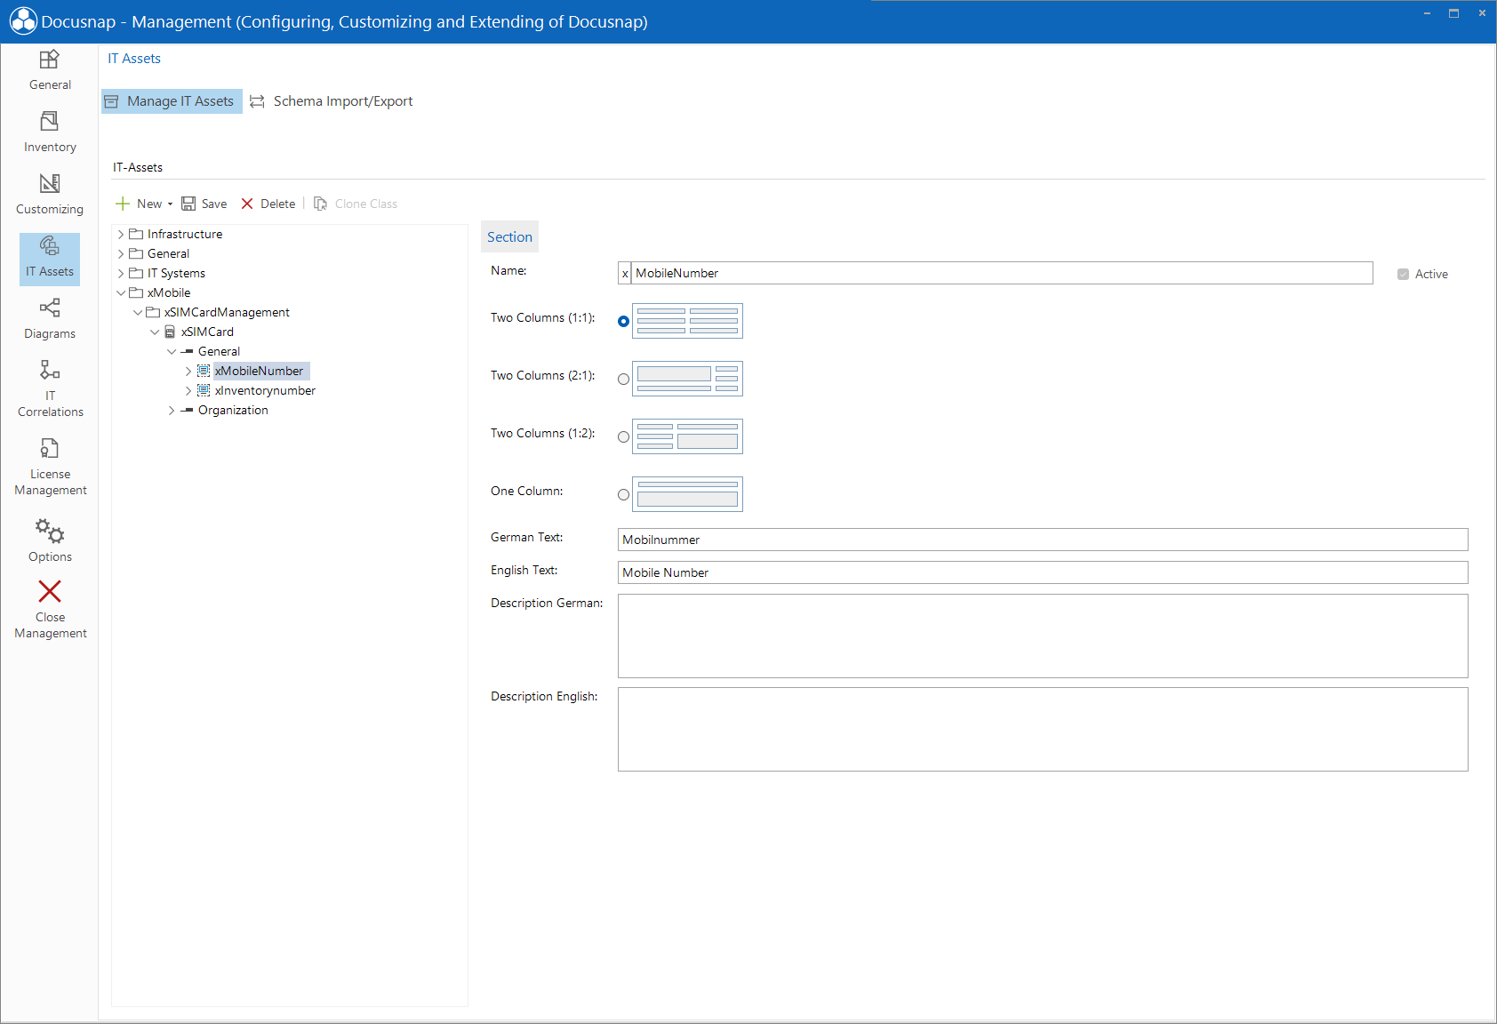
Task: Collapse the xMobile tree node
Action: [121, 292]
